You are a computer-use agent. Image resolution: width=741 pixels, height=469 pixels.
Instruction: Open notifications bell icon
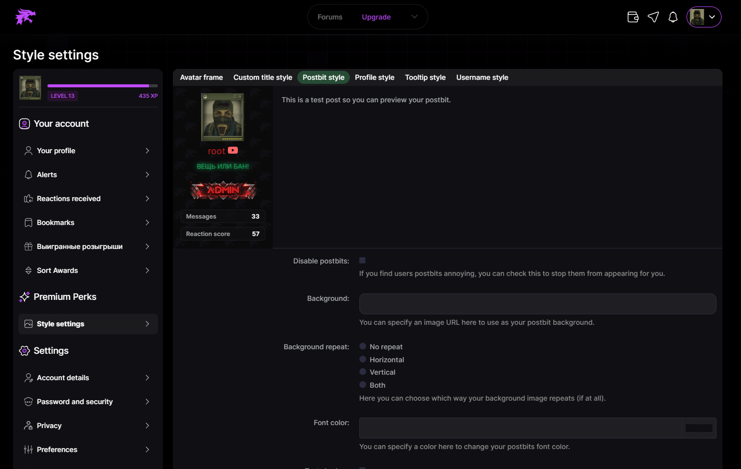673,17
